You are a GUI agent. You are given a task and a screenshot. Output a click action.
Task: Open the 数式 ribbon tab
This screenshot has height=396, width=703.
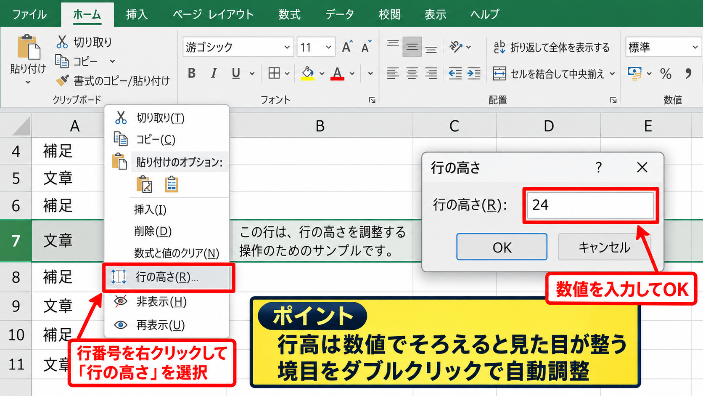(x=289, y=14)
